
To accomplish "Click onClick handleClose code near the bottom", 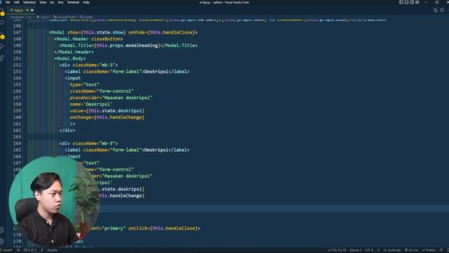I will coord(164,228).
